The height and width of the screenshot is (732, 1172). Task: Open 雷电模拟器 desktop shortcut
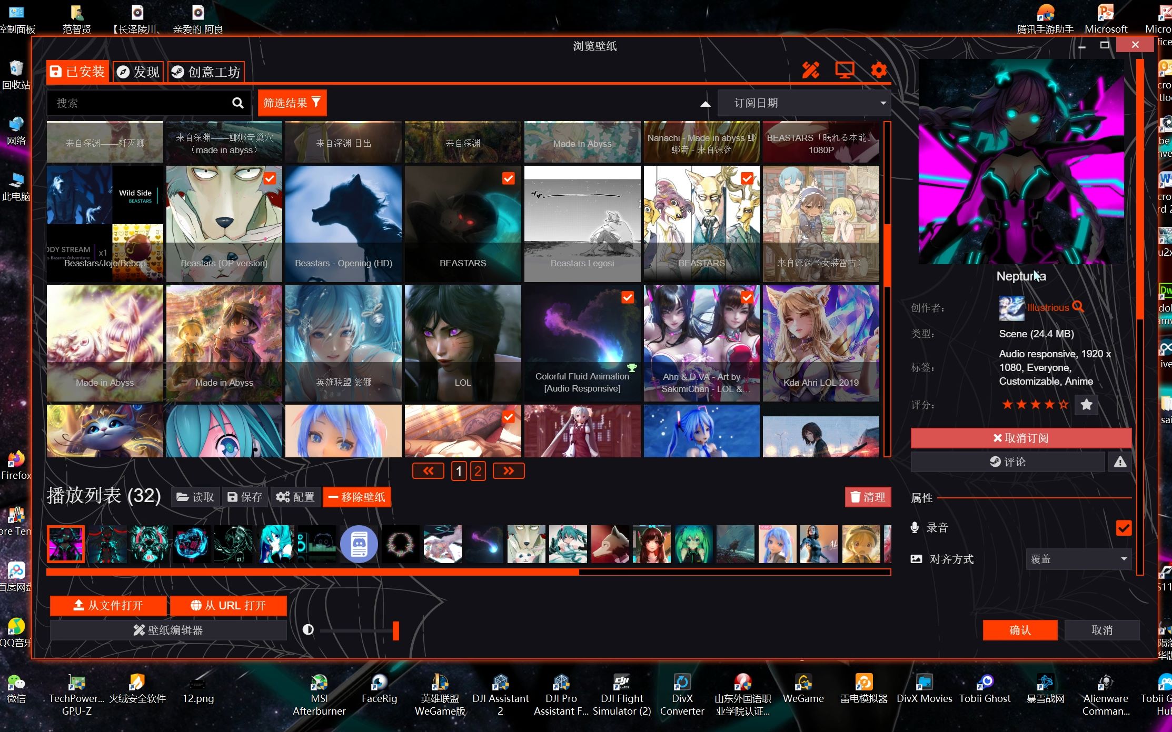(x=863, y=689)
